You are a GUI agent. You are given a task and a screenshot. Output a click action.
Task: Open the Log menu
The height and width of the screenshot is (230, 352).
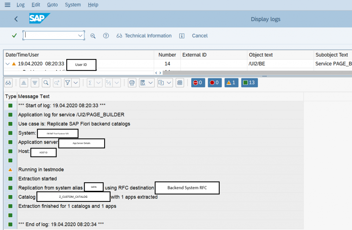tap(20, 5)
